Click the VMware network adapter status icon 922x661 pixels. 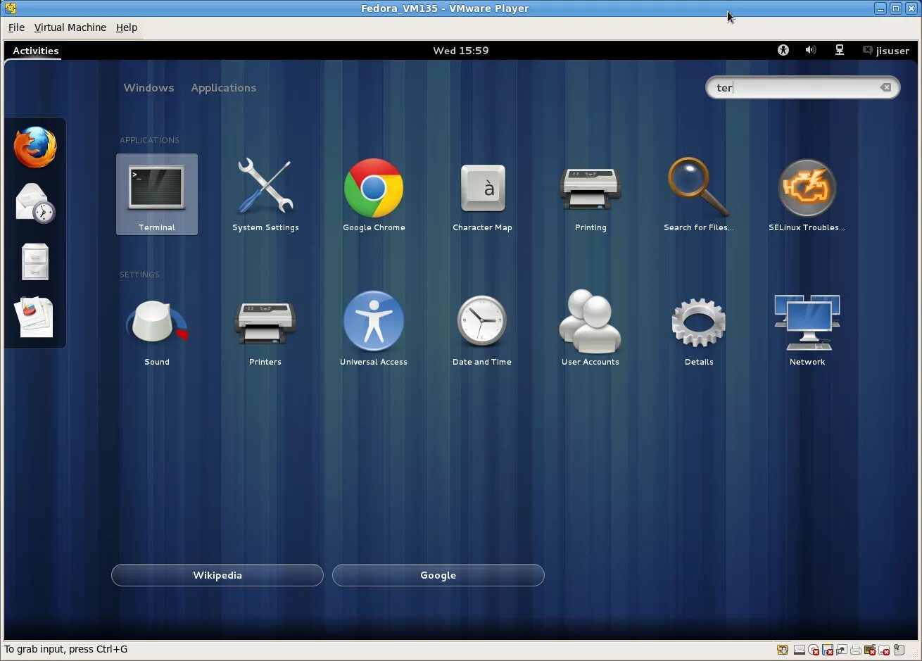point(842,650)
